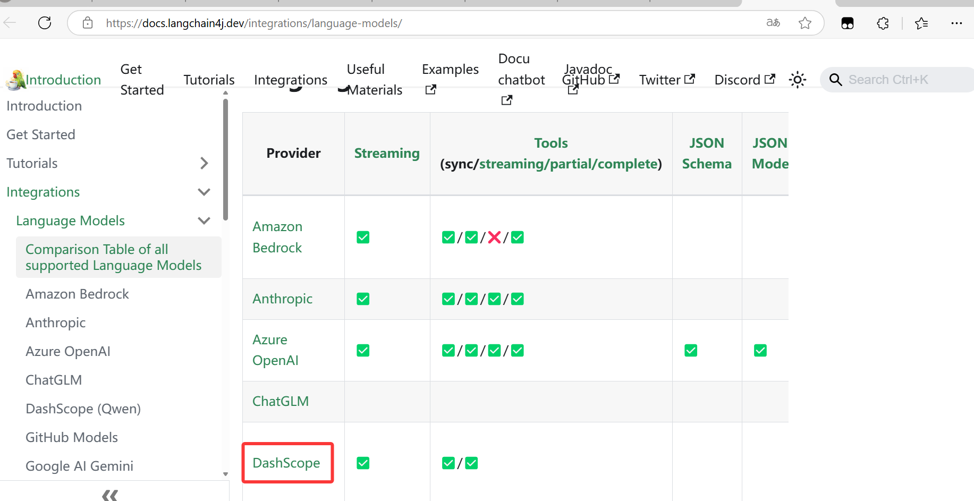Toggle the dark/light mode sun icon
The height and width of the screenshot is (501, 974).
point(798,80)
